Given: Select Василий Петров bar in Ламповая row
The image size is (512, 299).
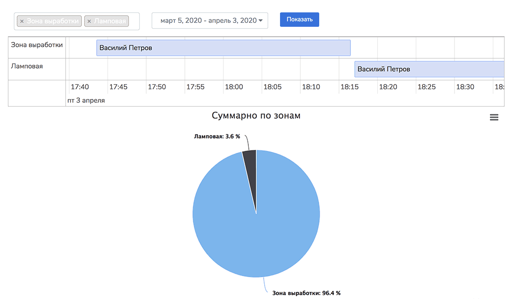Looking at the screenshot, I should (x=429, y=69).
